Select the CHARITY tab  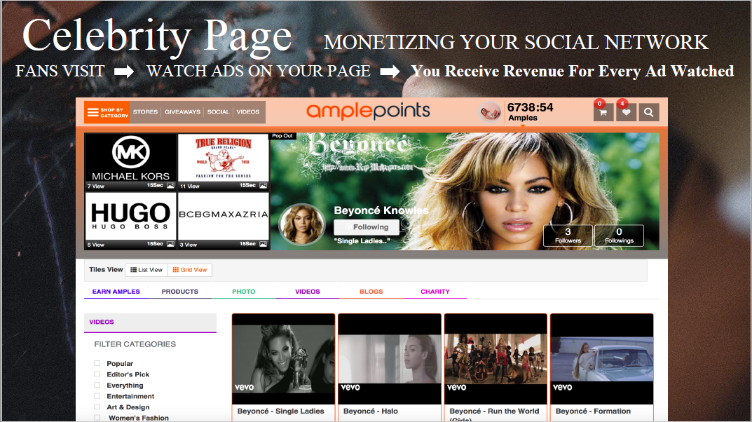point(435,292)
